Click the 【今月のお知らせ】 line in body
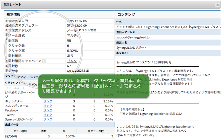This screenshot has width=221, height=140. [133, 109]
